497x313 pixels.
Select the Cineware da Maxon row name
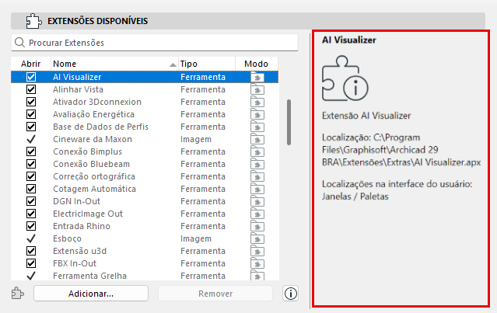click(93, 139)
